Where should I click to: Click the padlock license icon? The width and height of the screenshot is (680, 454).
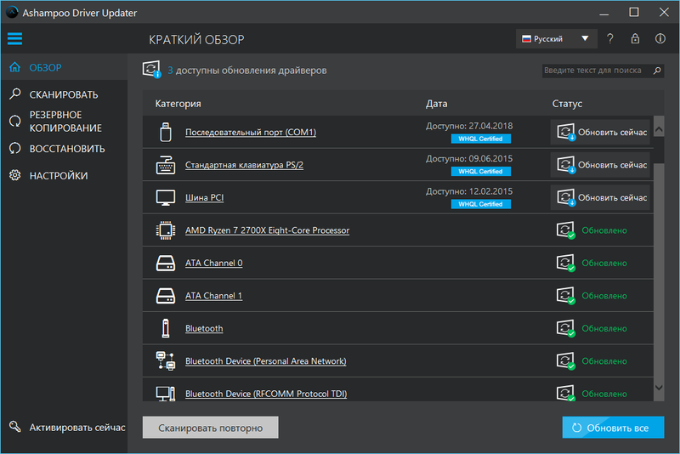[x=635, y=39]
